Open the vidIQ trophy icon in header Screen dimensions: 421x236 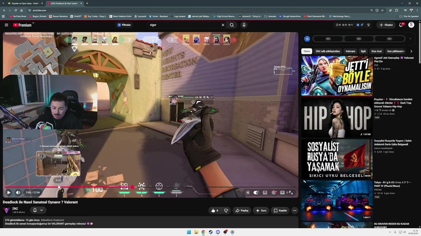368,25
